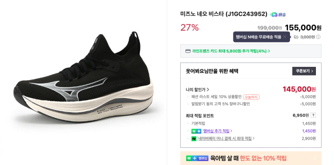Click the N+ 멤버십 badge in promo banner

pyautogui.click(x=197, y=158)
